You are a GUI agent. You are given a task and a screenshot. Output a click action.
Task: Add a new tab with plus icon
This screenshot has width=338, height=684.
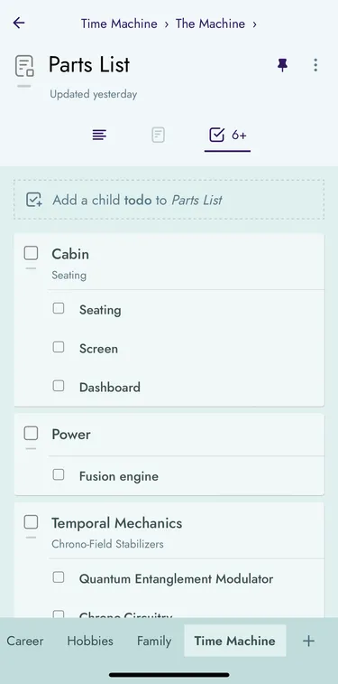coord(308,641)
